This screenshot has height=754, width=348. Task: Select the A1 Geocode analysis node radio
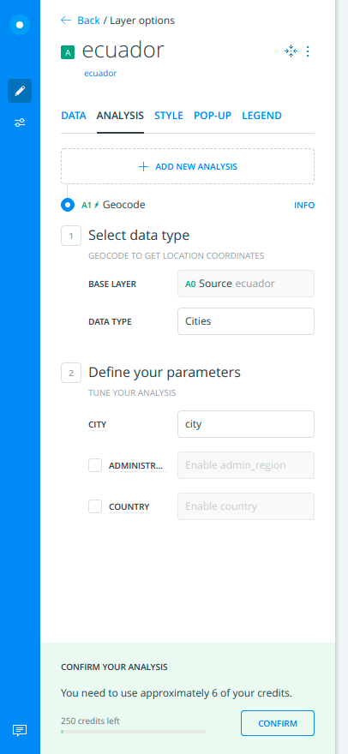(x=68, y=205)
